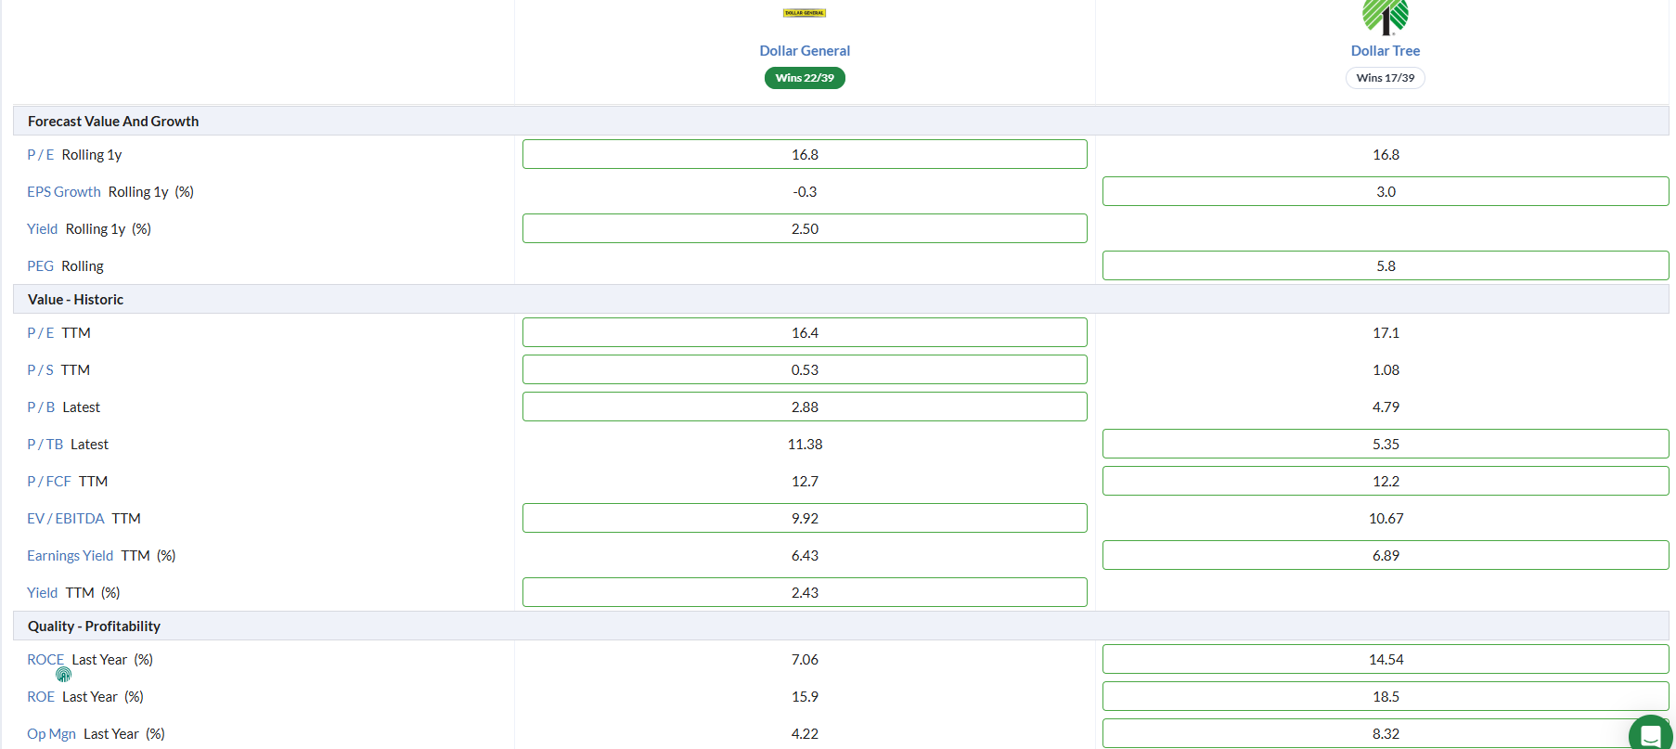1676x749 pixels.
Task: Open the Dollar General company link
Action: [x=805, y=51]
